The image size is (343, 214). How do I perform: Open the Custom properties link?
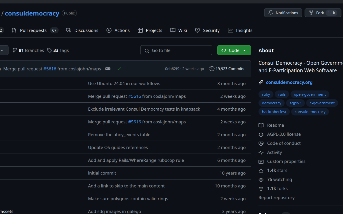pos(286,162)
